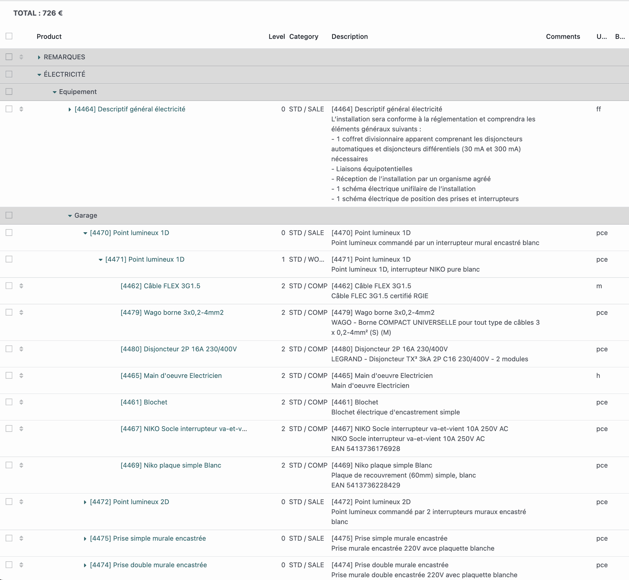Click the Description column header
This screenshot has width=629, height=580.
350,37
